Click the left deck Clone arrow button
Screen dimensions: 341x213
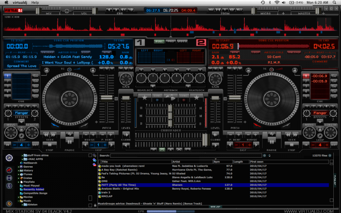pyautogui.click(x=126, y=135)
